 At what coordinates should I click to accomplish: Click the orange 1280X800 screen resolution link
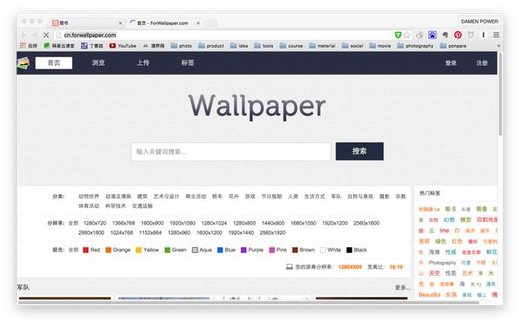pyautogui.click(x=350, y=267)
